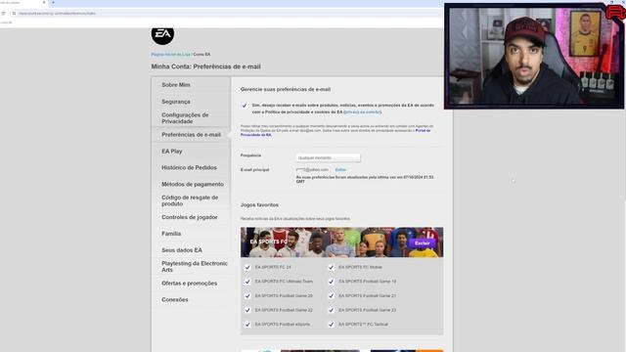Open a new browser tab
626x352 pixels.
click(53, 2)
